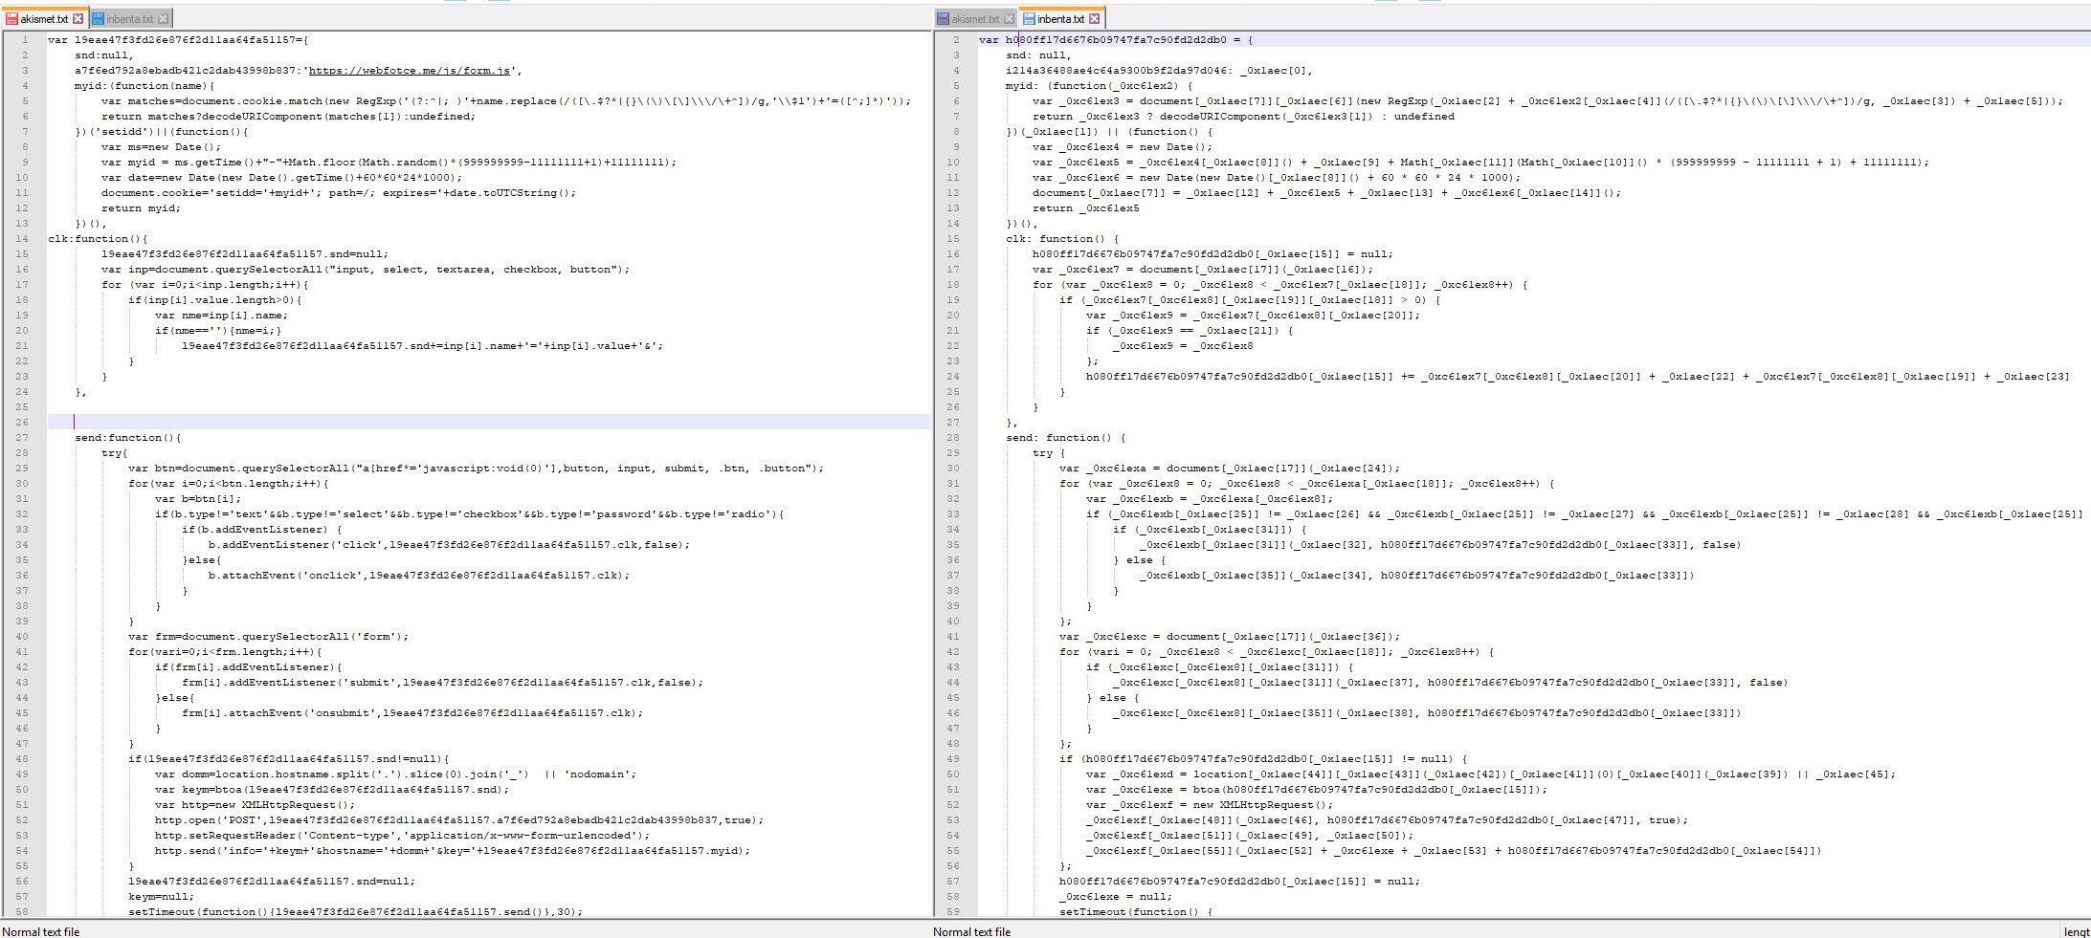This screenshot has height=938, width=2091.
Task: Click "var frm=document.querySelectorAll('form');" in left pane
Action: [268, 637]
